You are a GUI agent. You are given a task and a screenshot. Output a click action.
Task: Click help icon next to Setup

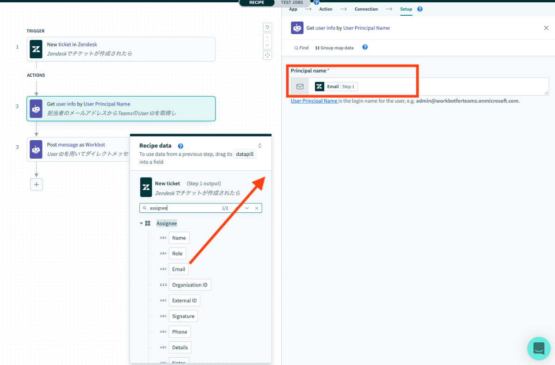tap(420, 9)
